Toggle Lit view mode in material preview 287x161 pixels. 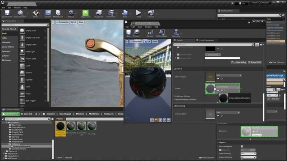[148, 42]
